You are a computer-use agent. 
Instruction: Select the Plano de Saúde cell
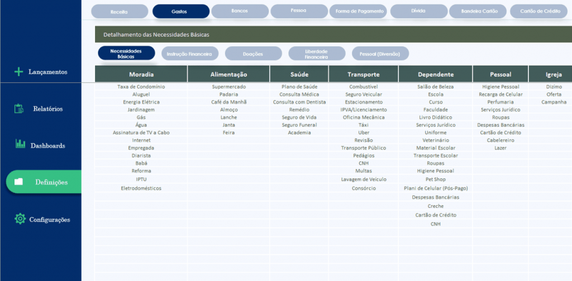point(299,86)
